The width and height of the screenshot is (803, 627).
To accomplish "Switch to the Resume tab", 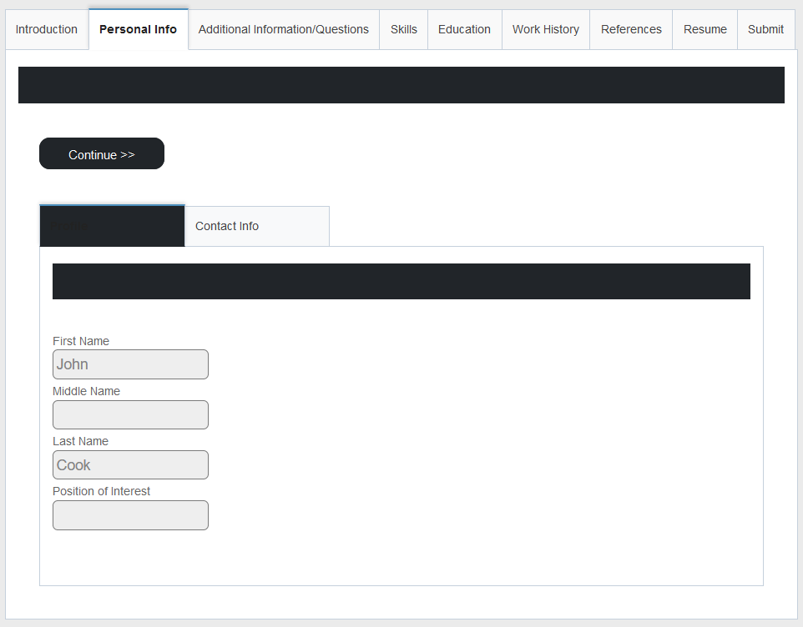I will click(x=705, y=30).
